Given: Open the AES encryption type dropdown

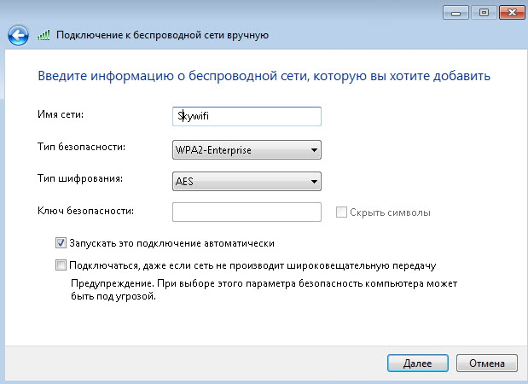Looking at the screenshot, I should click(x=247, y=182).
